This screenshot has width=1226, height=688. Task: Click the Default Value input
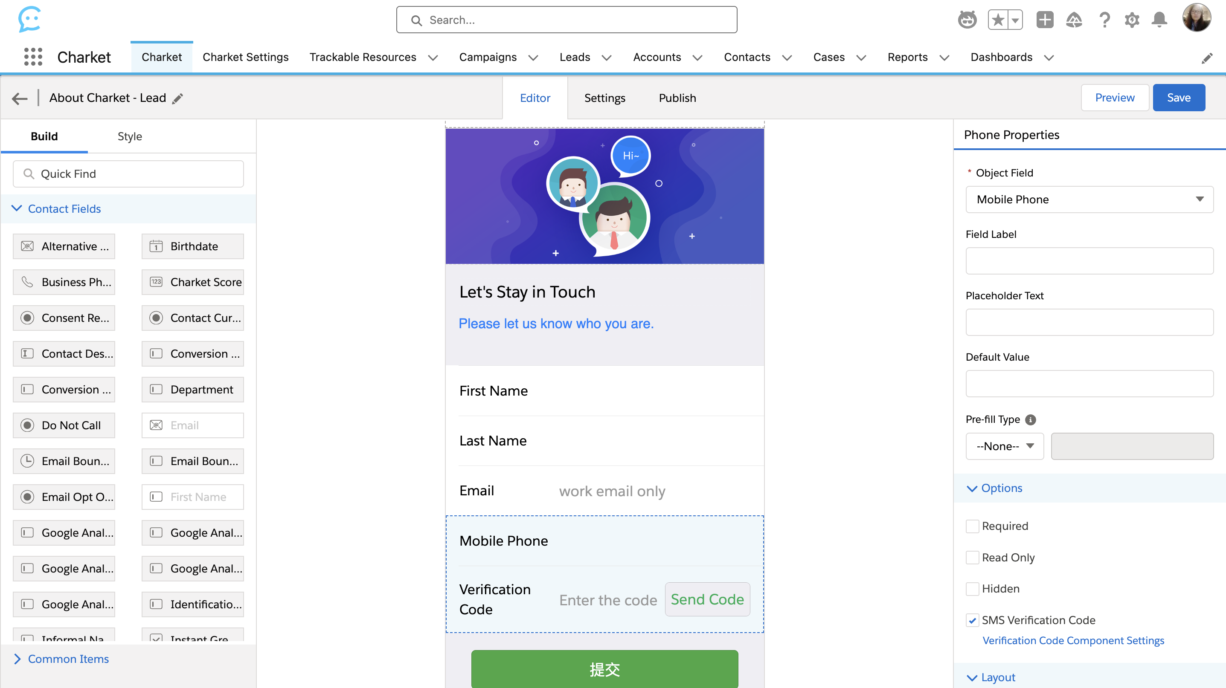pyautogui.click(x=1089, y=383)
